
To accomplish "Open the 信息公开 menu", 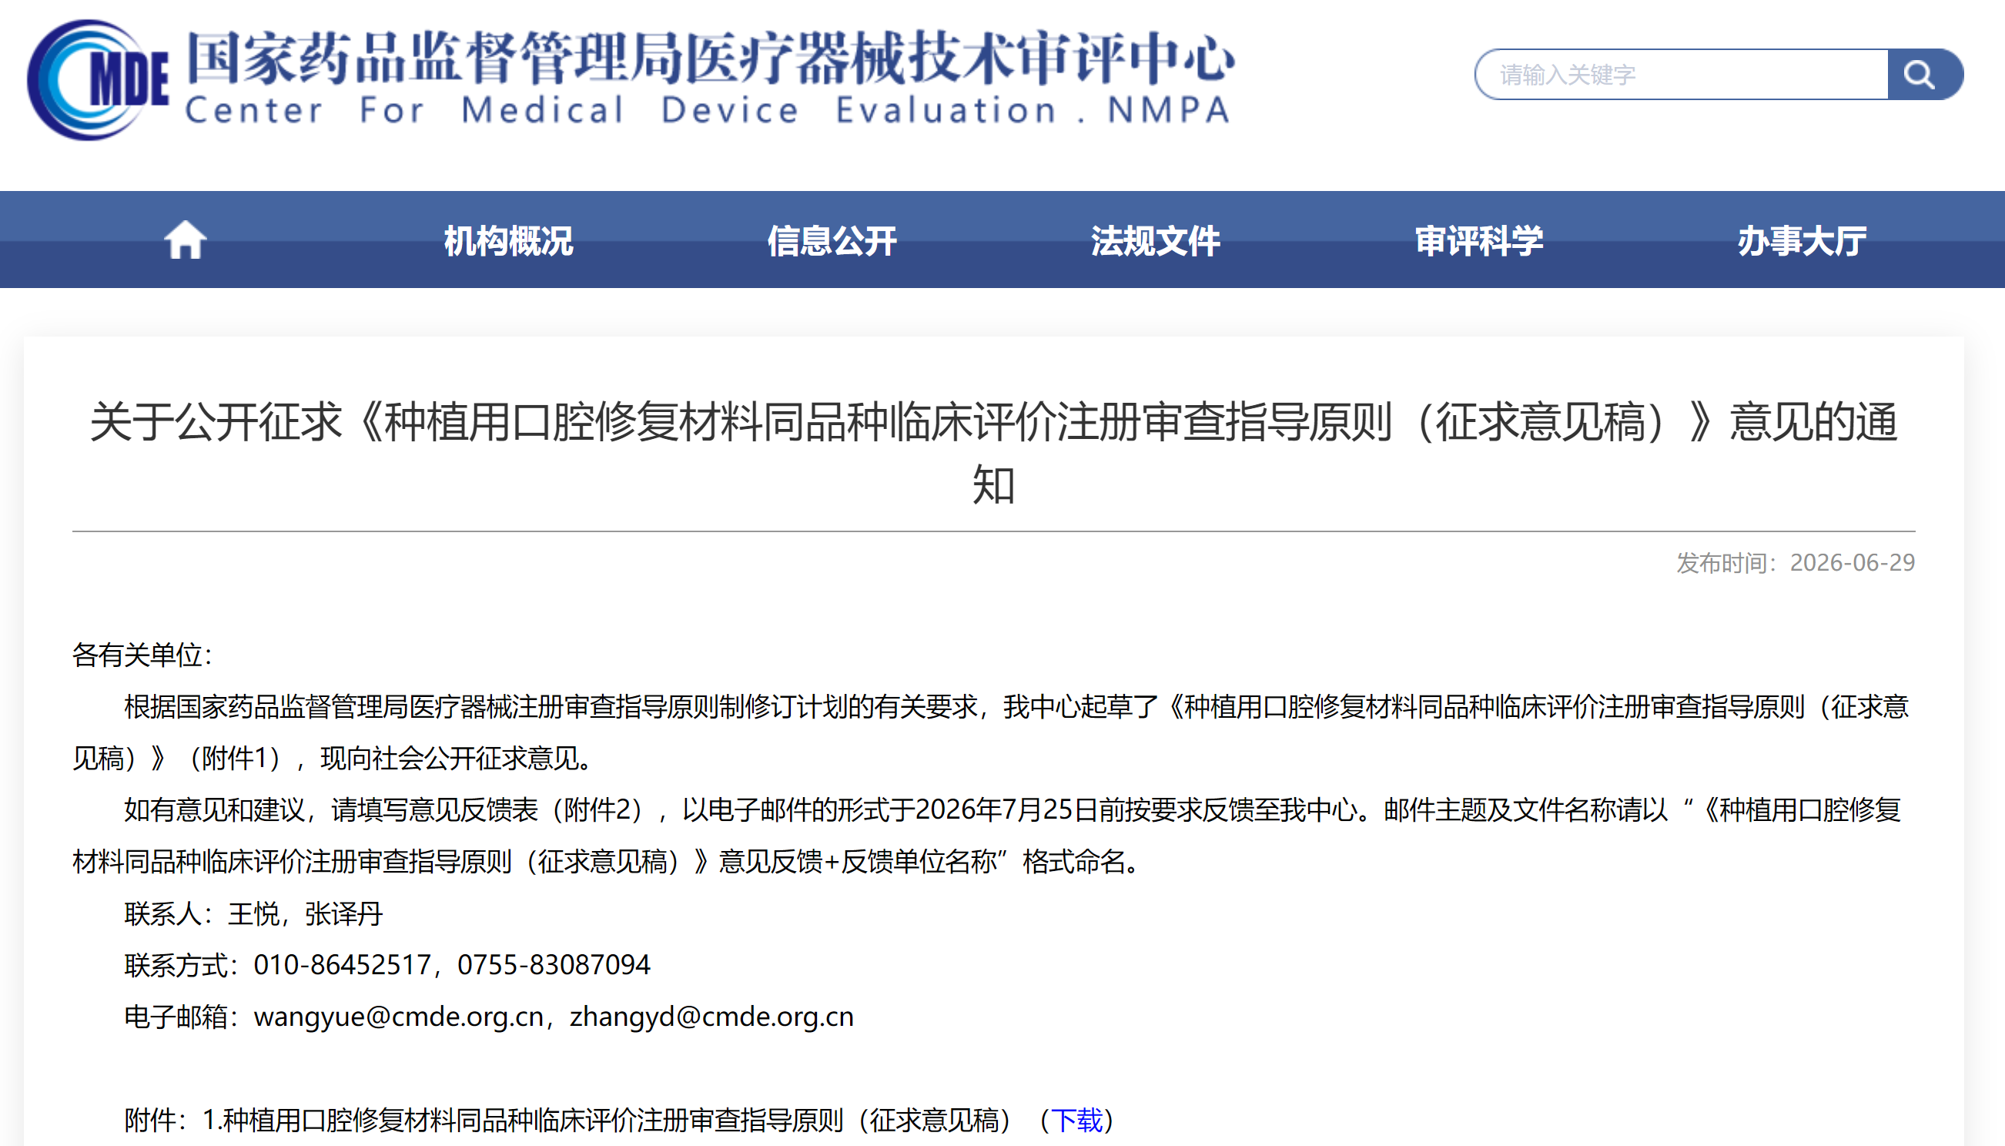I will coord(832,241).
